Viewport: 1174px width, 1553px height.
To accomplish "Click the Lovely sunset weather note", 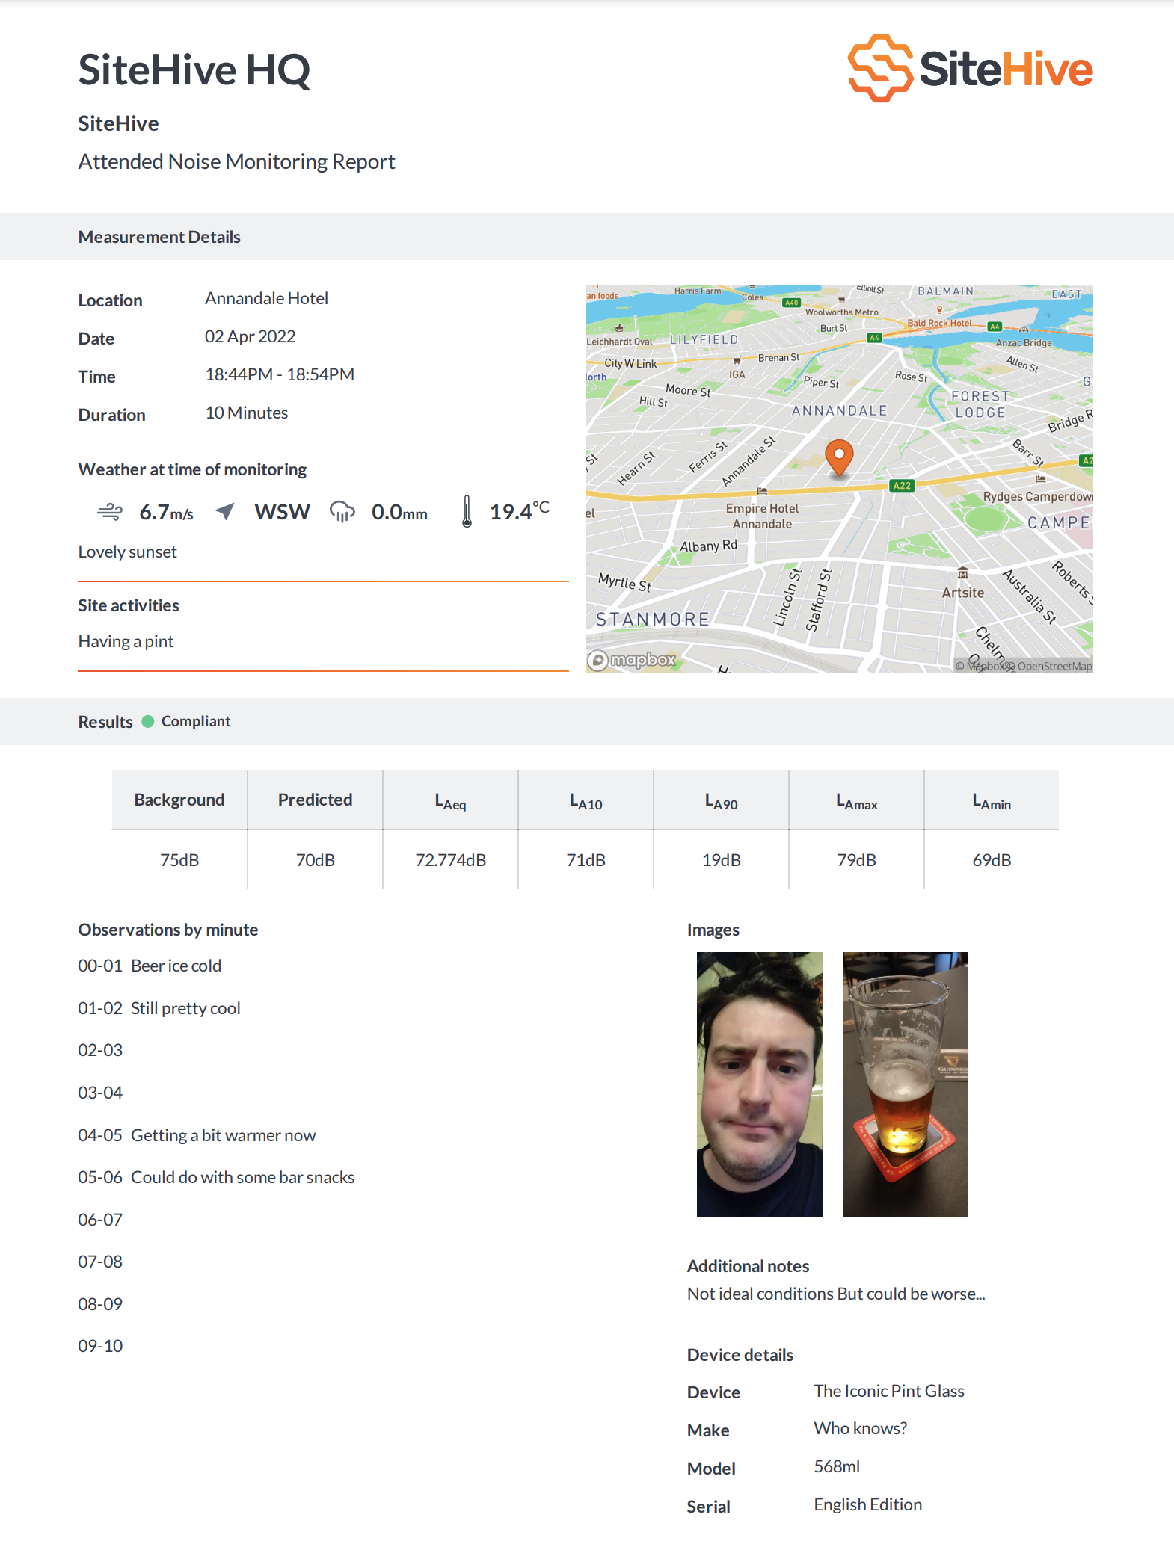I will [128, 552].
